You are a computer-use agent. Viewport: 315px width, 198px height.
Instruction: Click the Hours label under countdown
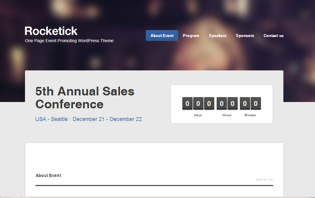pos(227,115)
